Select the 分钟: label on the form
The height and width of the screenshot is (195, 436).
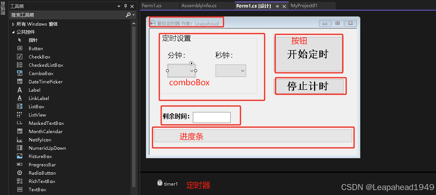(177, 55)
